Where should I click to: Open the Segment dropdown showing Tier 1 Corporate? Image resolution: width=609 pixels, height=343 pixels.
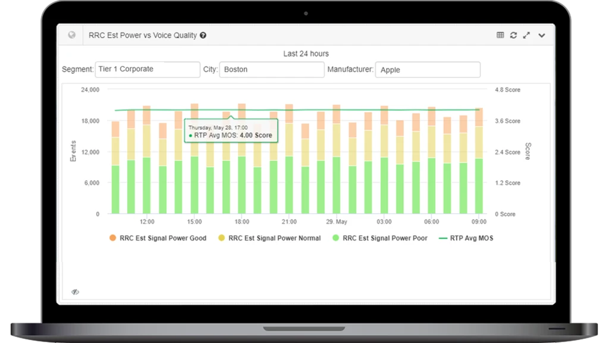click(147, 69)
